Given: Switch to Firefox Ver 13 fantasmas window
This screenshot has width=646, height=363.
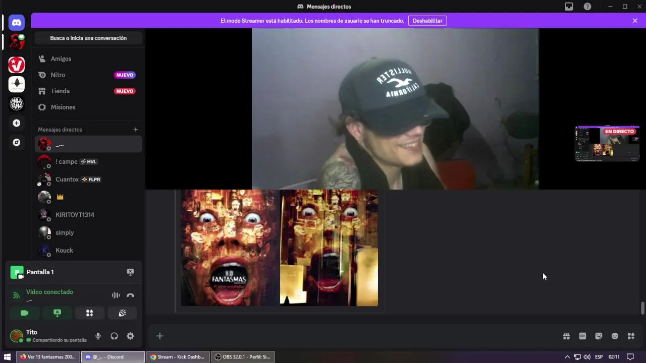Looking at the screenshot, I should [47, 357].
